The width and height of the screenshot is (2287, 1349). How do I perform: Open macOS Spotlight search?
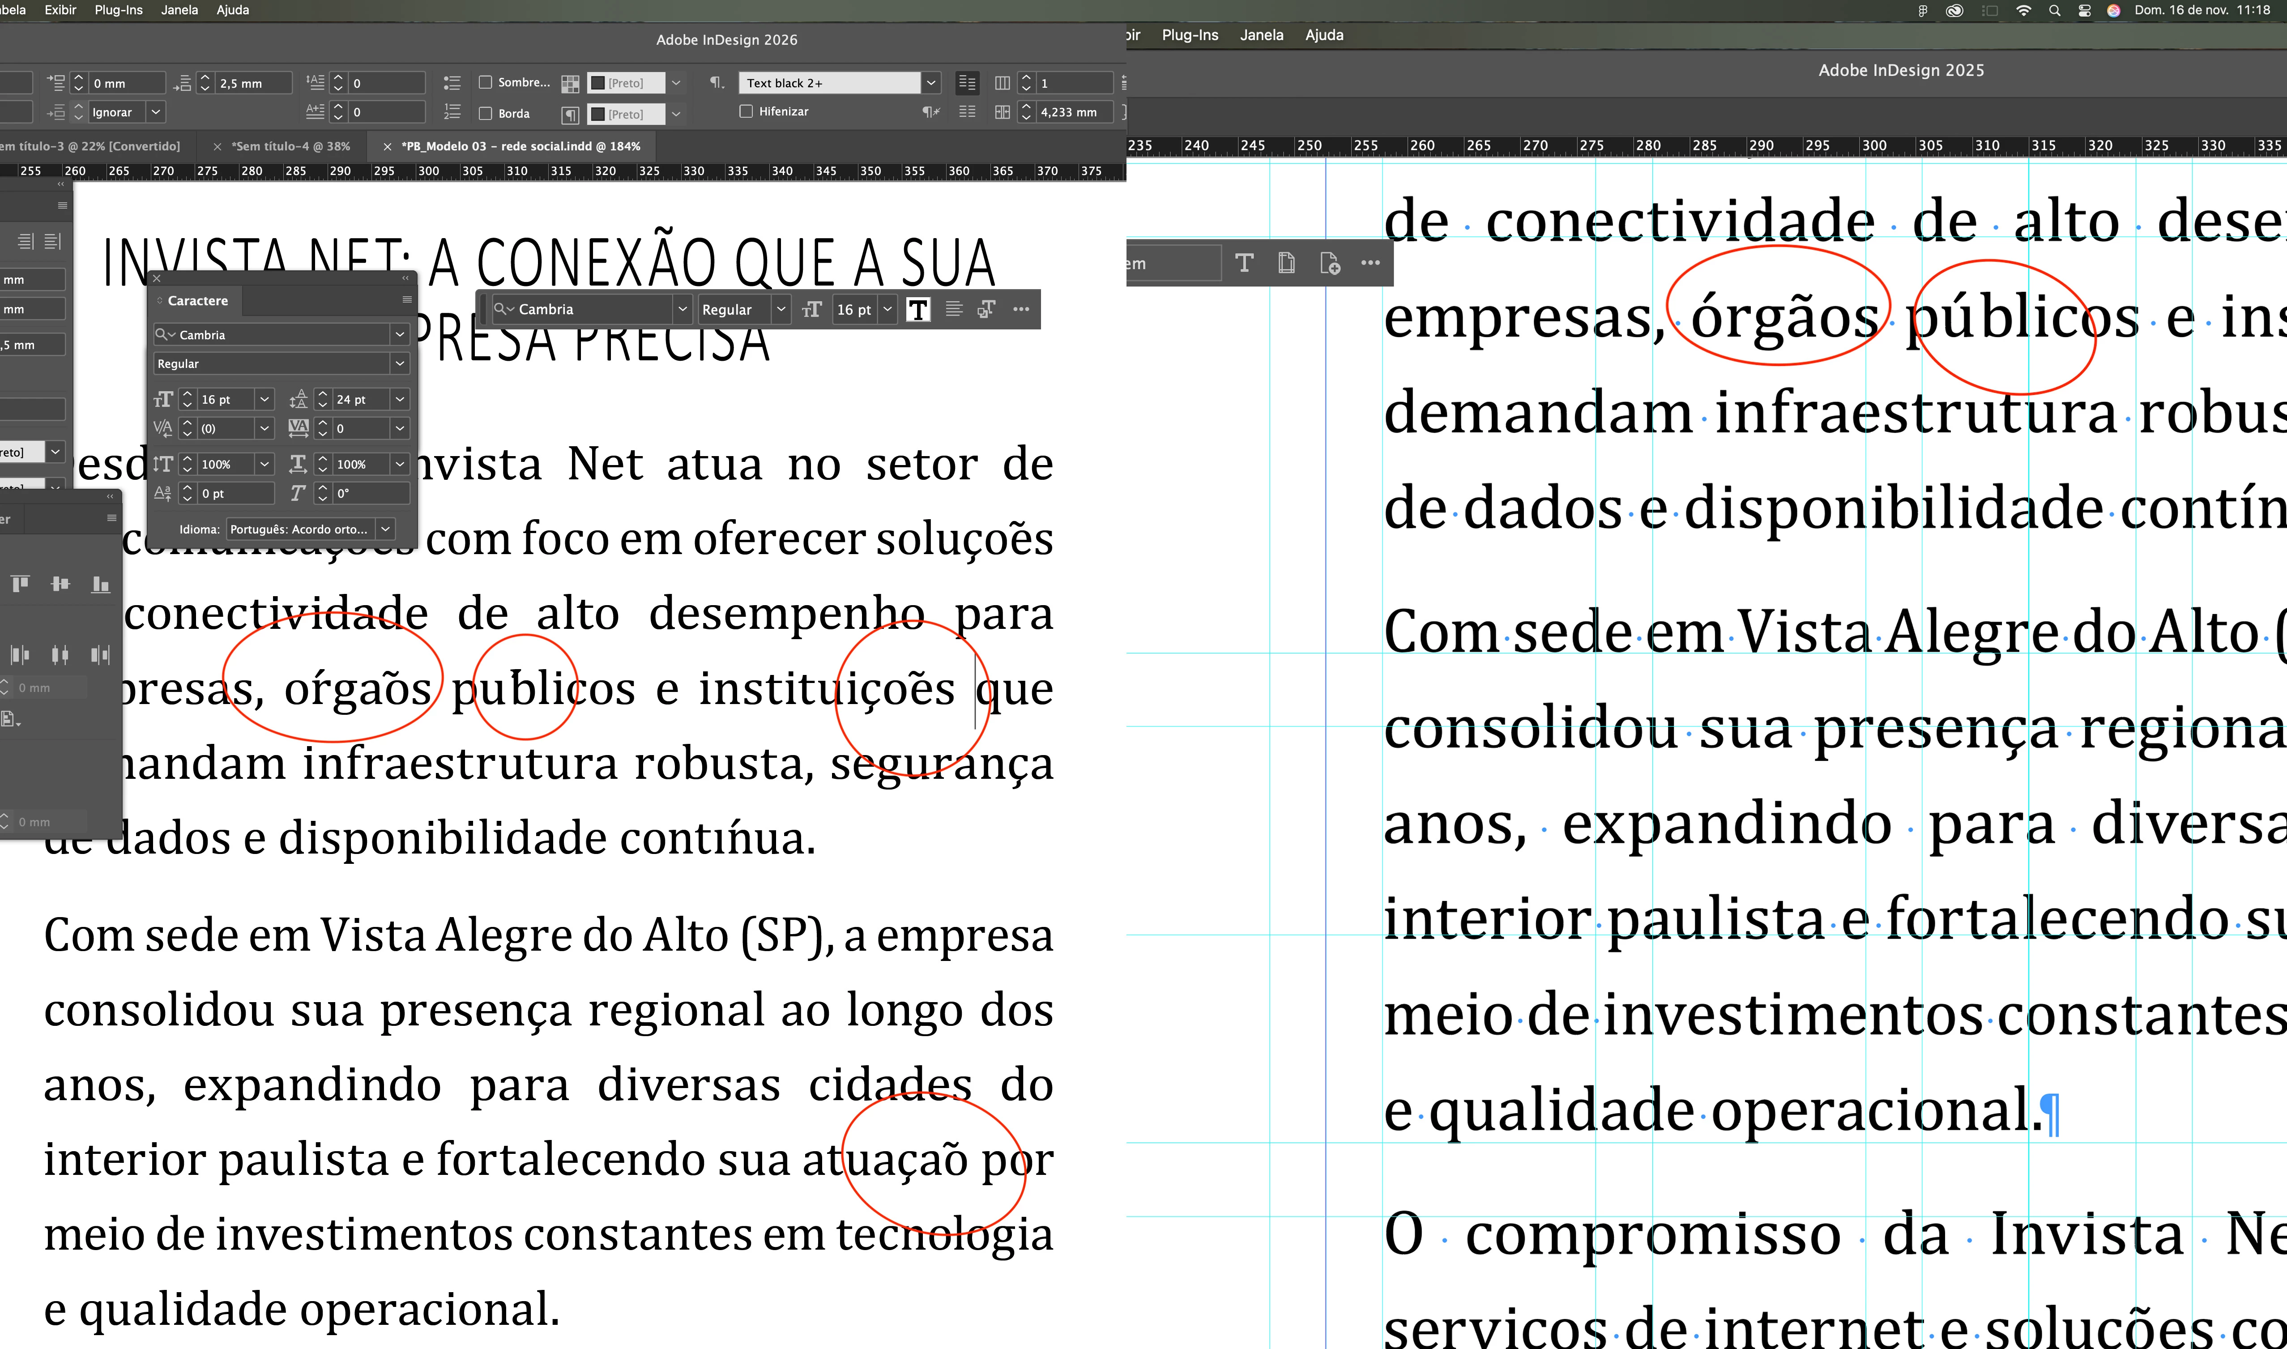pos(2054,11)
